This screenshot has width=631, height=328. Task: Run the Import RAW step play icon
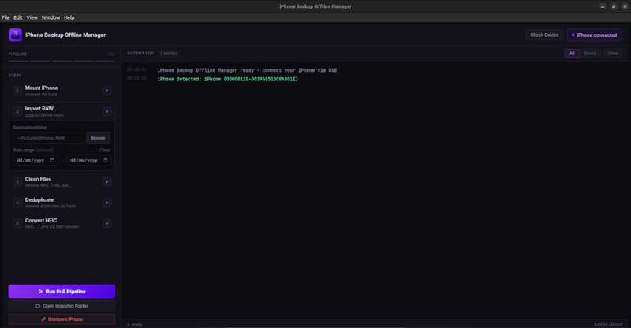107,111
